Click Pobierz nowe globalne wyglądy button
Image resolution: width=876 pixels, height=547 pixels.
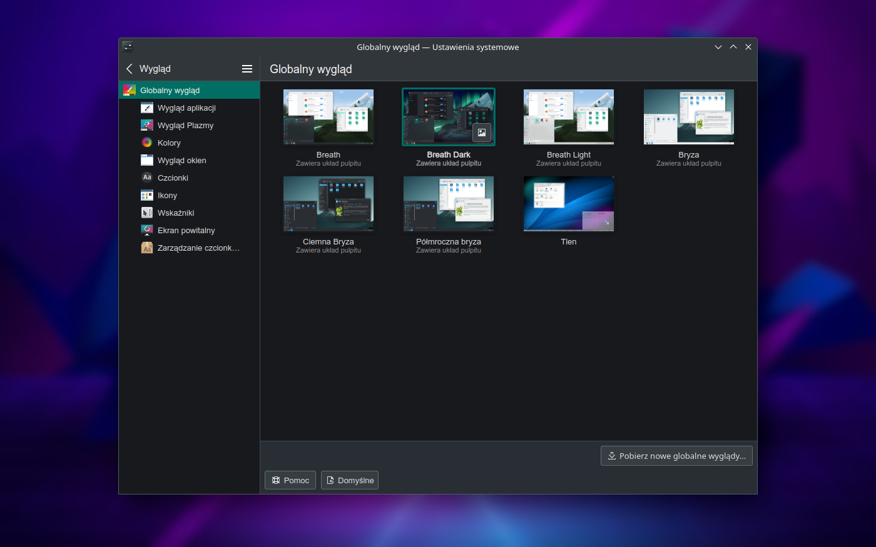tap(676, 456)
